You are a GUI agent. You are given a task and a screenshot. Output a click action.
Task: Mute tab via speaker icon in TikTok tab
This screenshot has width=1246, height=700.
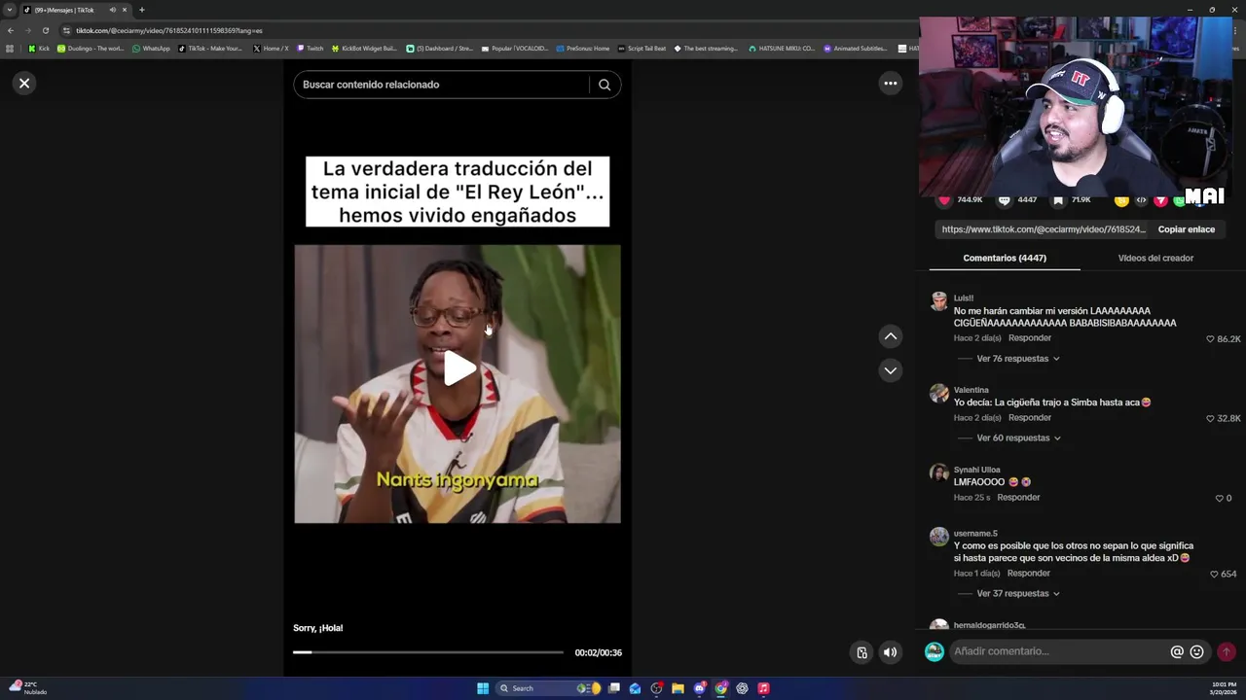pos(113,10)
